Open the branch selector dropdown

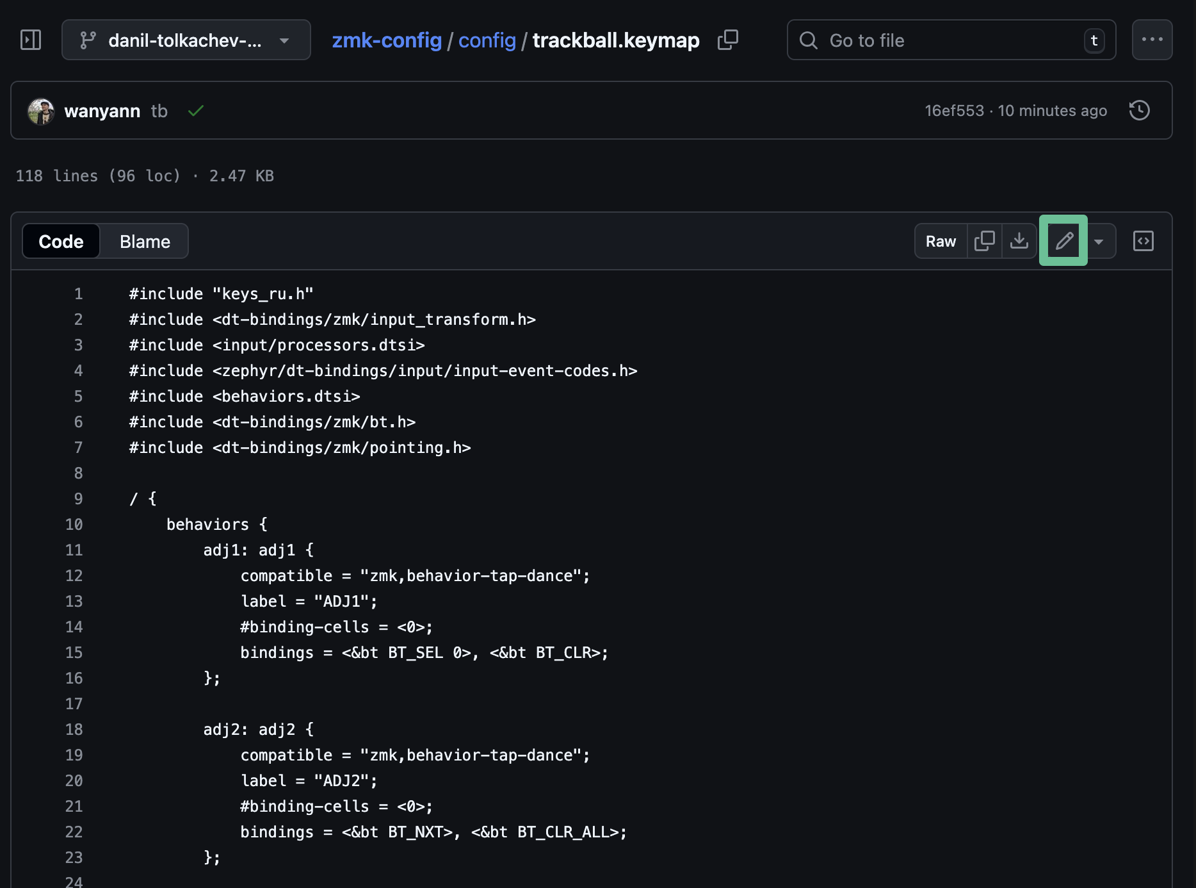coord(186,40)
